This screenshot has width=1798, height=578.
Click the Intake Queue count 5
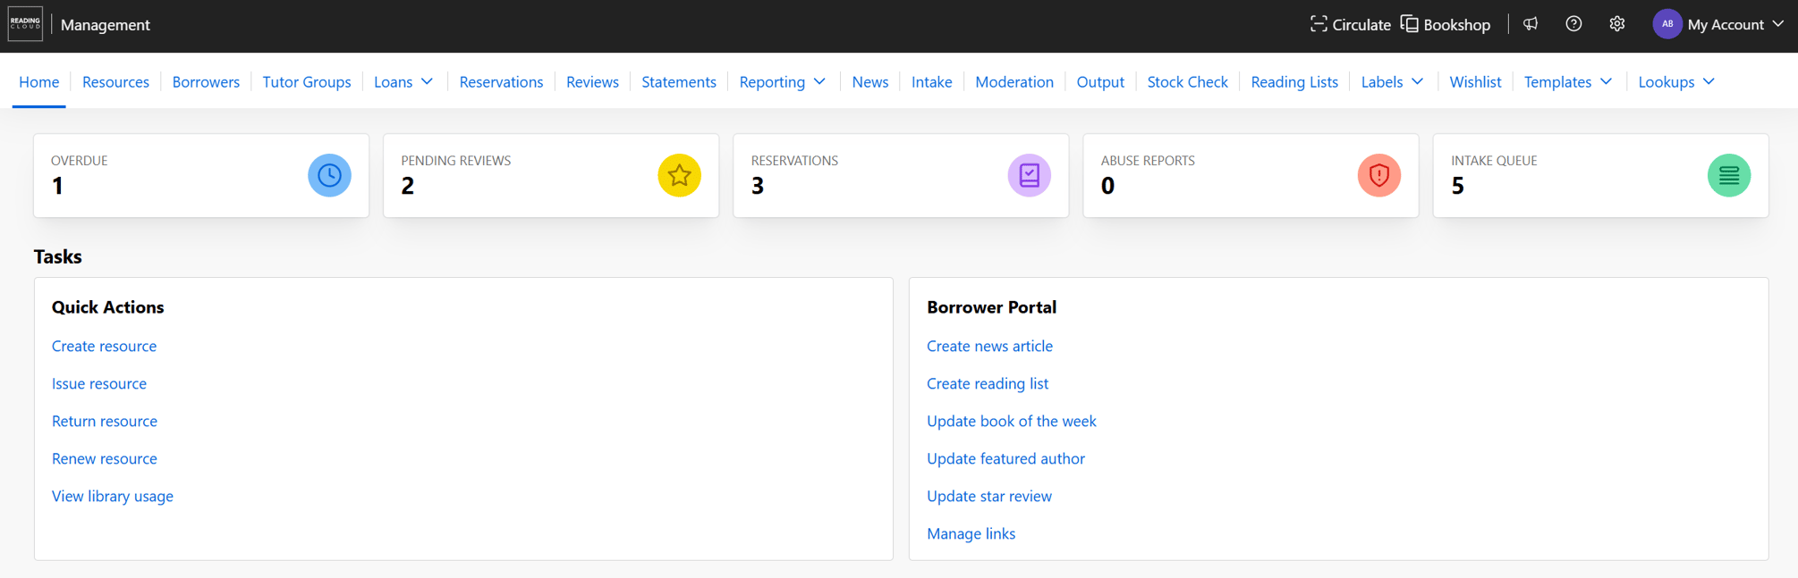1458,186
